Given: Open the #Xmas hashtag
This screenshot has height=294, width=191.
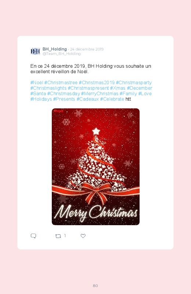Looking at the screenshot, I should pos(118,88).
